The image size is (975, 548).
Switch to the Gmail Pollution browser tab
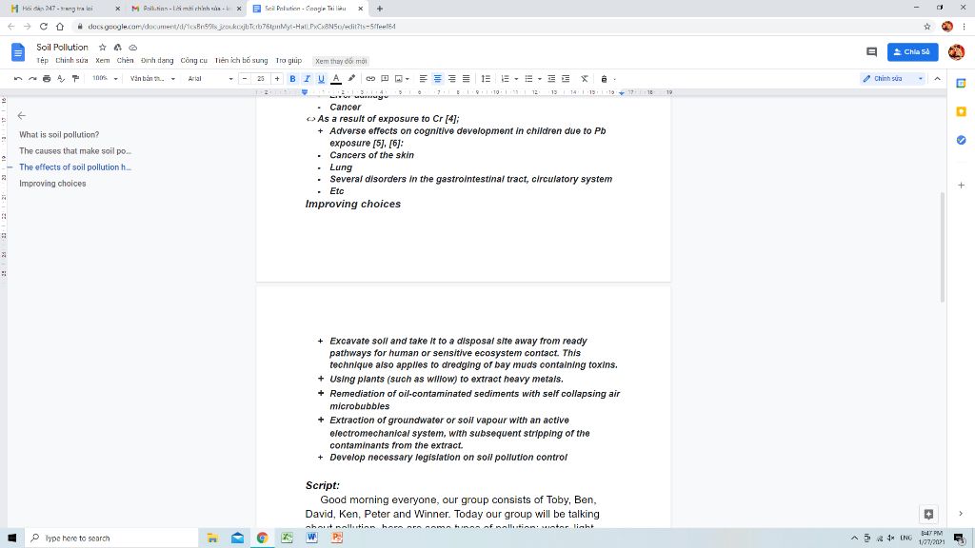pyautogui.click(x=187, y=9)
